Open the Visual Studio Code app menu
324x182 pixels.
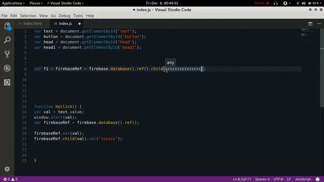pos(65,3)
